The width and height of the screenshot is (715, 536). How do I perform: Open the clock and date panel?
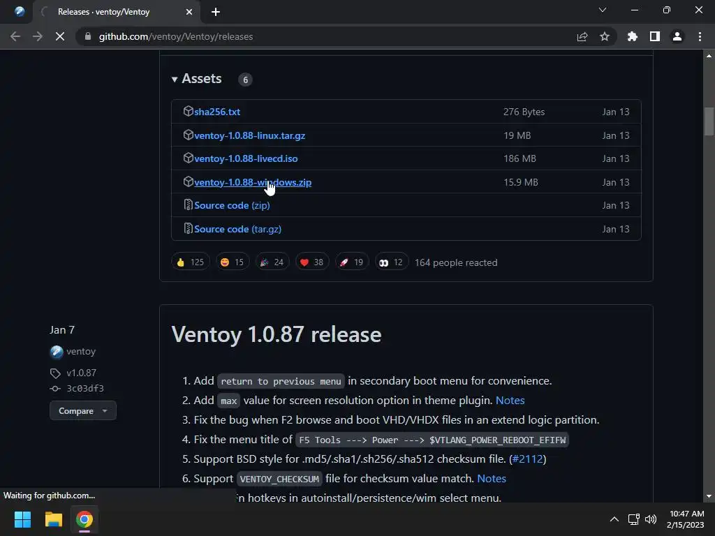[x=686, y=519]
